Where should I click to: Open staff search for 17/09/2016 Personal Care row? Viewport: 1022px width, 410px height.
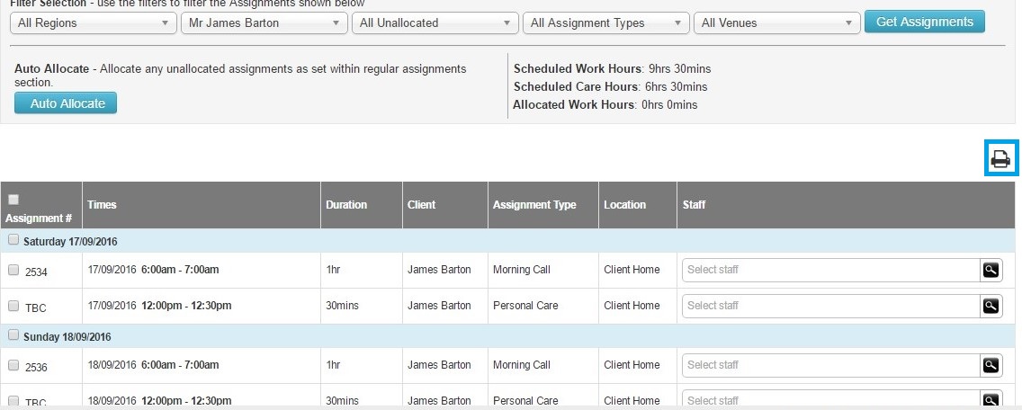click(x=991, y=306)
